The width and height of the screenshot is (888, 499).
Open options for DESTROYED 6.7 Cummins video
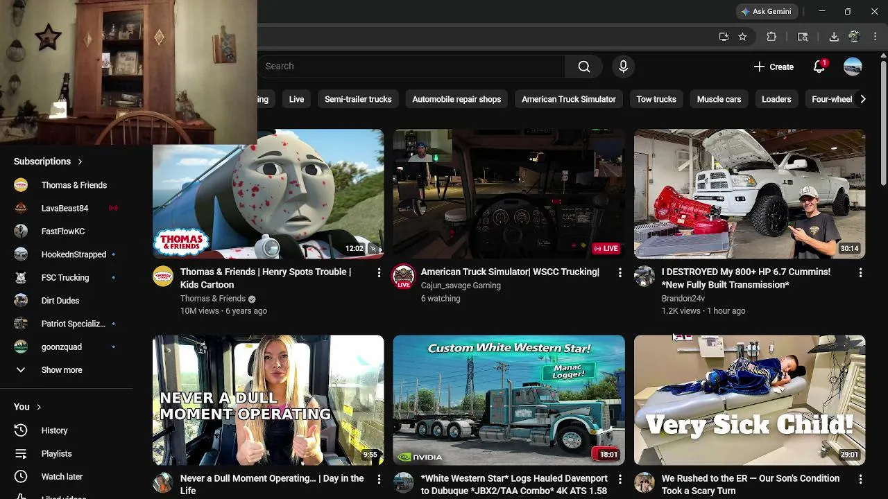860,273
